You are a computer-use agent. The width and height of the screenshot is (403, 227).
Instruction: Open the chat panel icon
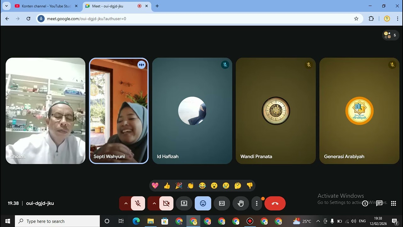pos(379,203)
